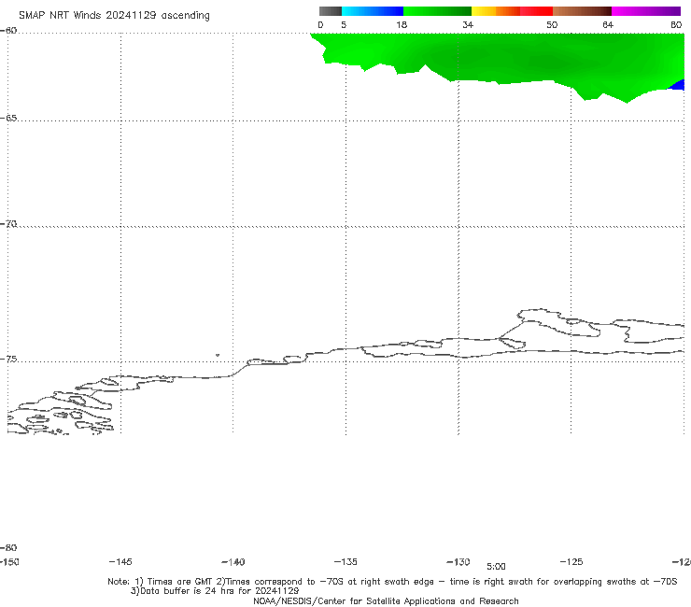691x607 pixels.
Task: Click the longitude label '-145'
Action: [x=120, y=562]
